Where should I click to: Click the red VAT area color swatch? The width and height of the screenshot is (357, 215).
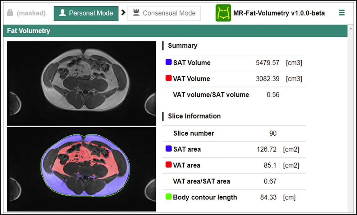pos(169,165)
